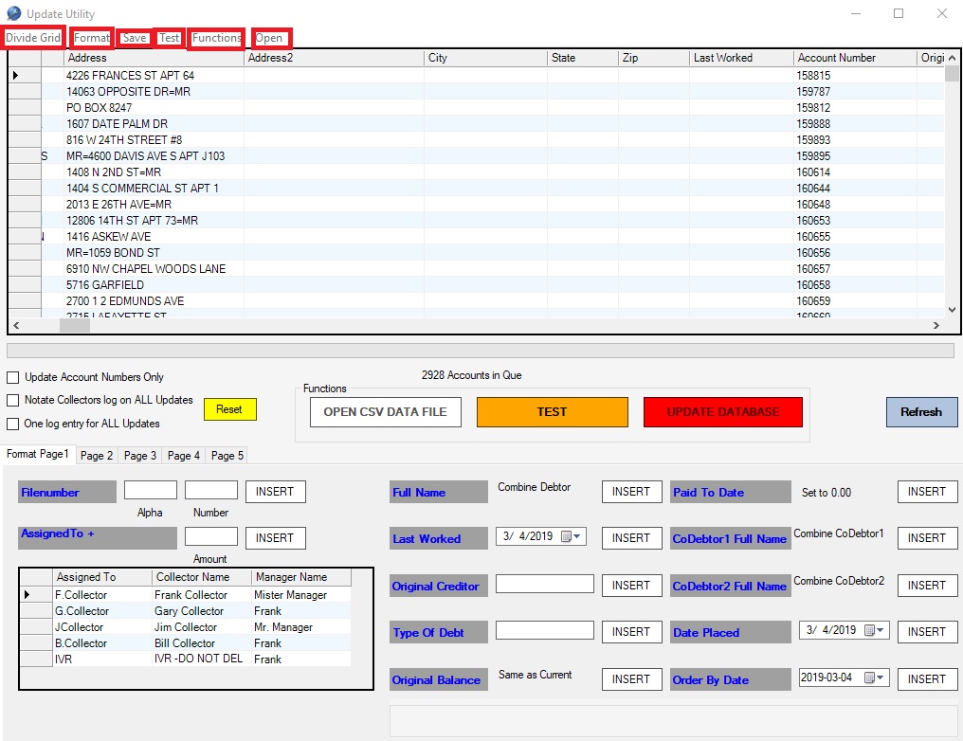Click the 1607 DATE PALM DR cell
Screen dimensions: 963x741
[x=154, y=123]
